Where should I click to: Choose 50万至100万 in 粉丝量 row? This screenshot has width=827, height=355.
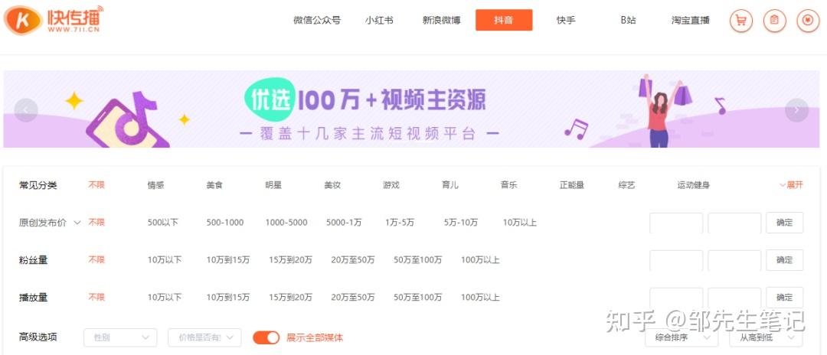418,259
